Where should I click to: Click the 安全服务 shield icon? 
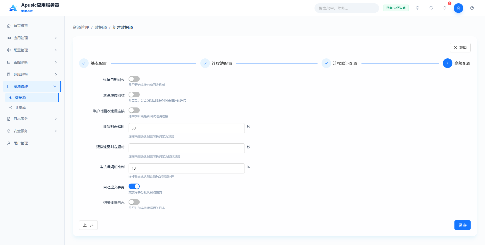(x=9, y=131)
